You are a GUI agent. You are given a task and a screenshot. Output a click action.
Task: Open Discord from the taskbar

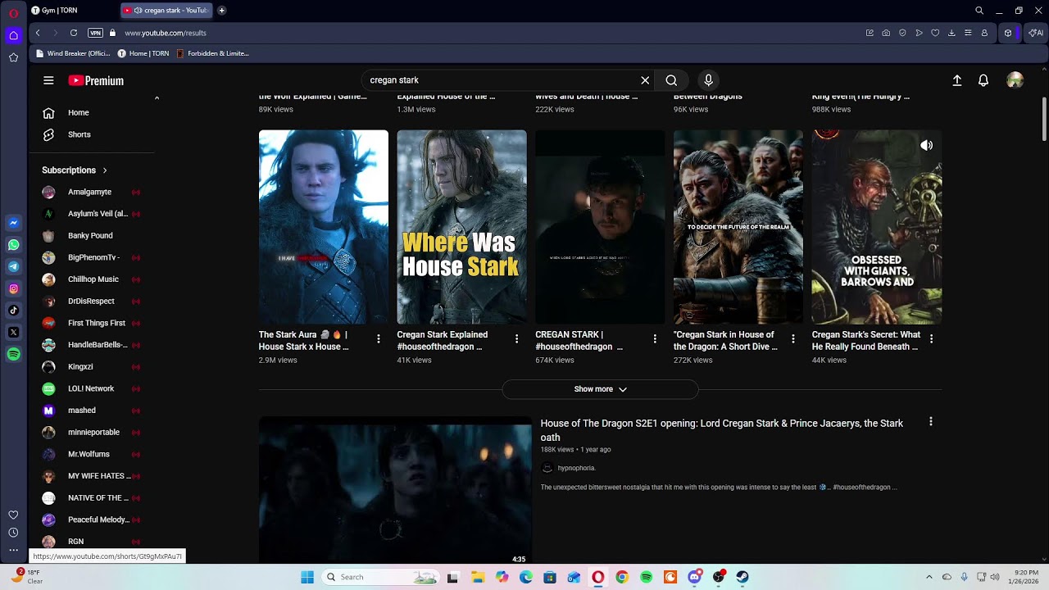(695, 577)
